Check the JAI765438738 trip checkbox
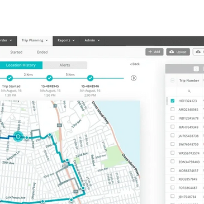204x204 pixels. 173,135
